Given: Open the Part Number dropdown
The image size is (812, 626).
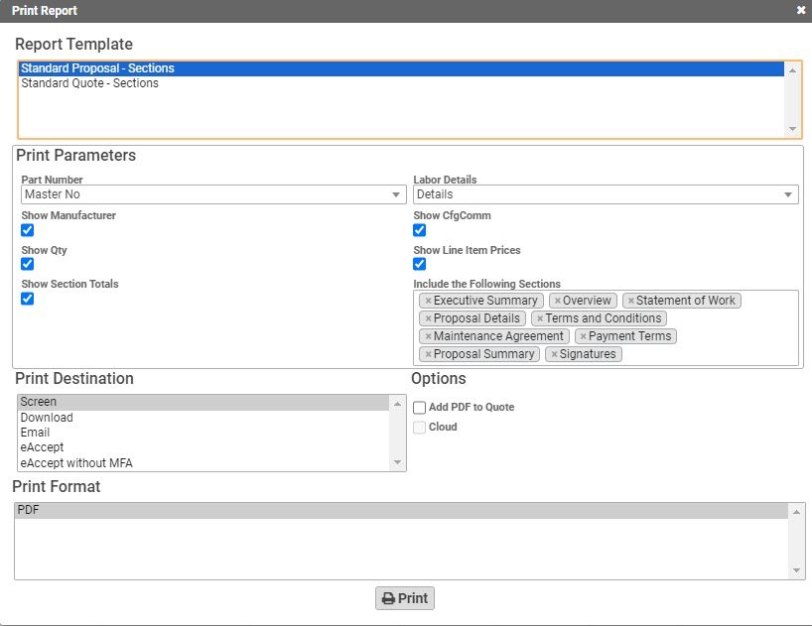Looking at the screenshot, I should pos(212,194).
